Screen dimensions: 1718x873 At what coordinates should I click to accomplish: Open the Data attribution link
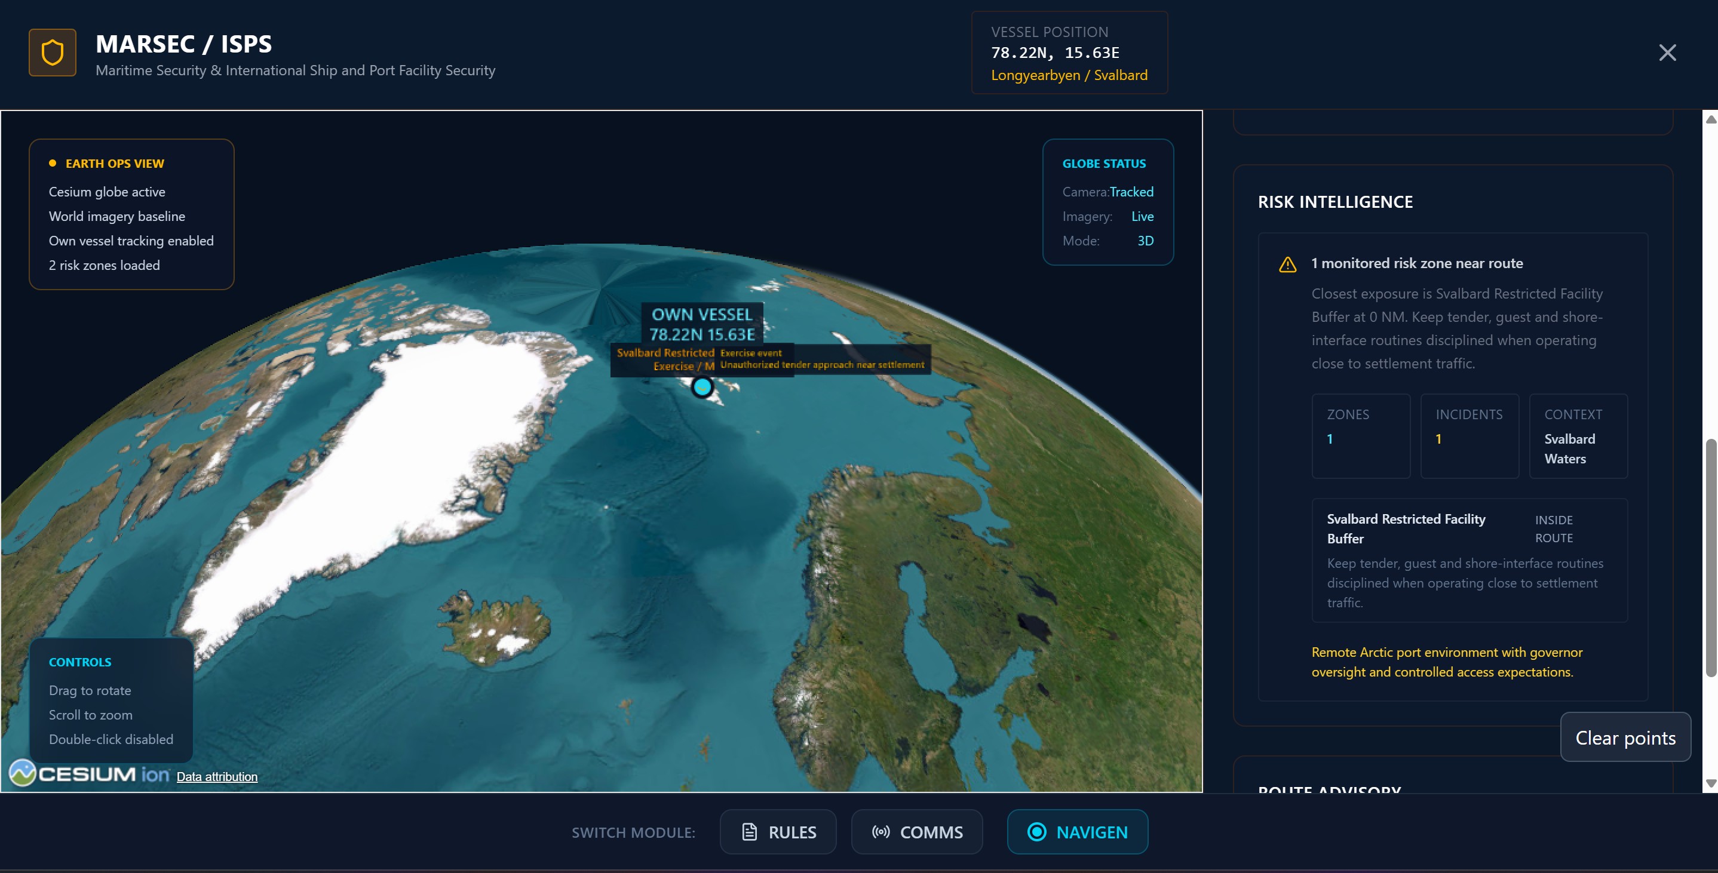click(217, 776)
